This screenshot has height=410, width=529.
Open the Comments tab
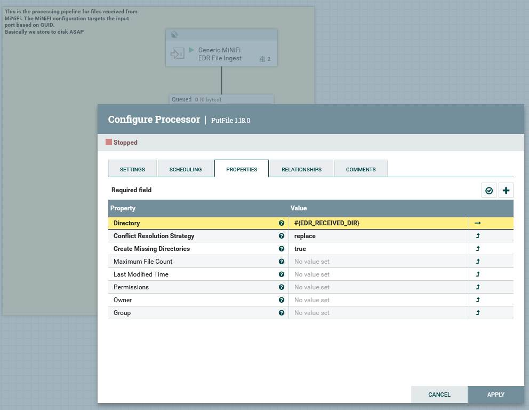pos(360,169)
